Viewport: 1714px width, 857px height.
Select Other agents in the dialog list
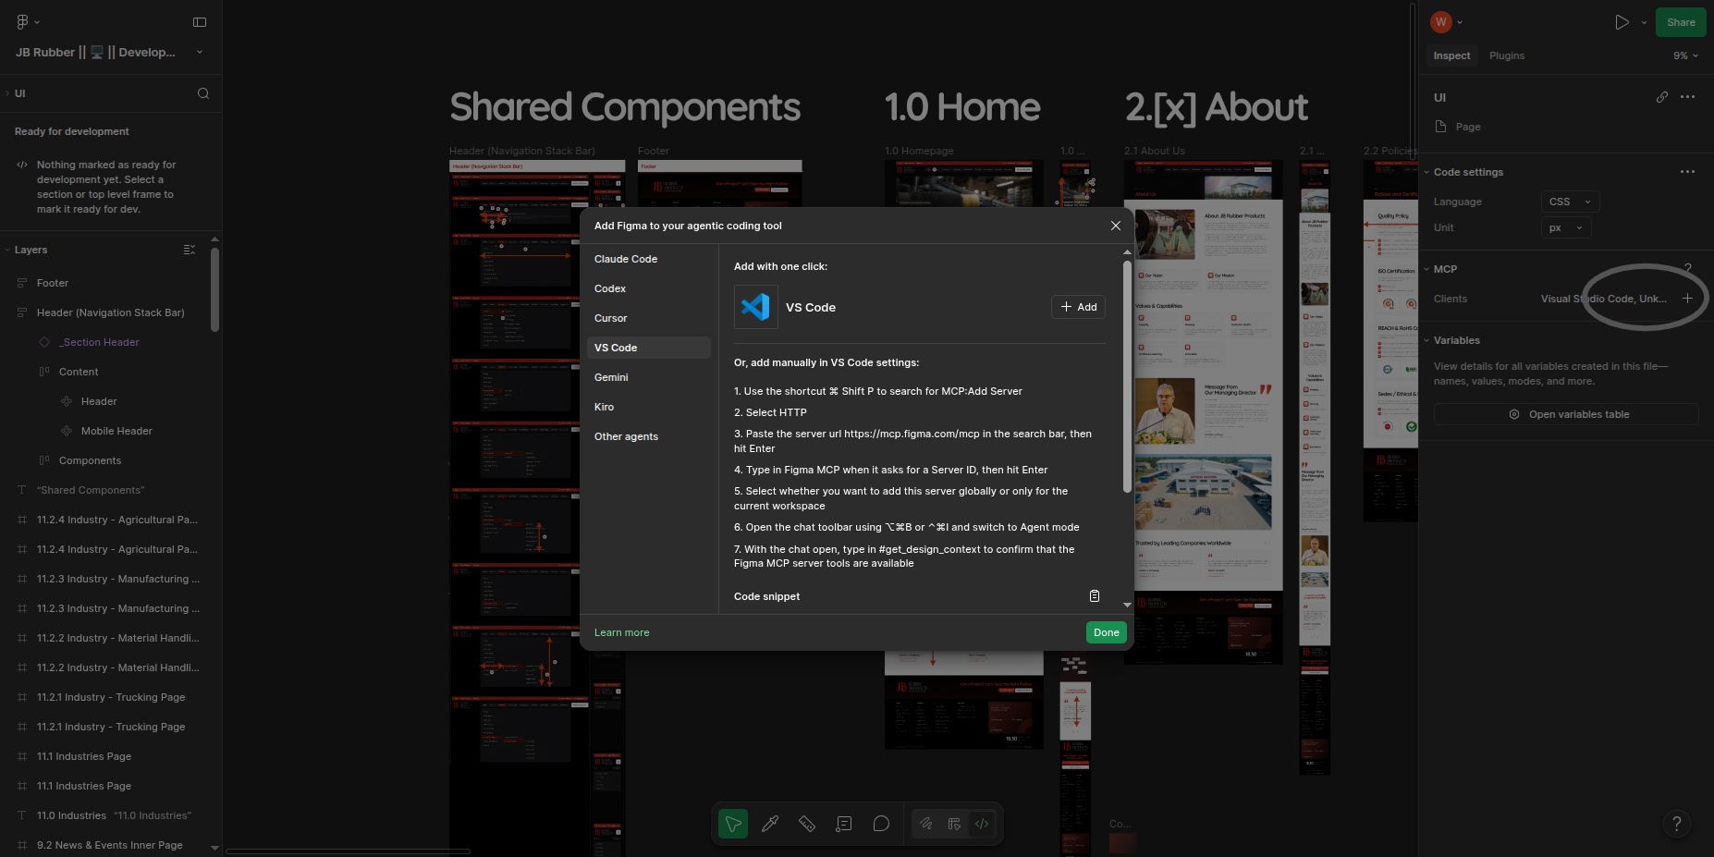[x=649, y=436]
